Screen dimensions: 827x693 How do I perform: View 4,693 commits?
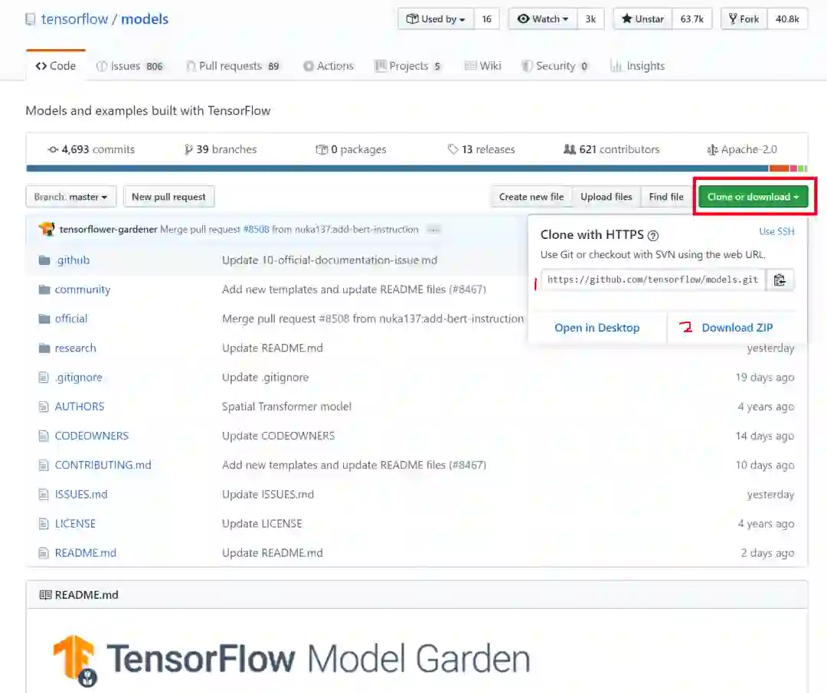(x=90, y=149)
